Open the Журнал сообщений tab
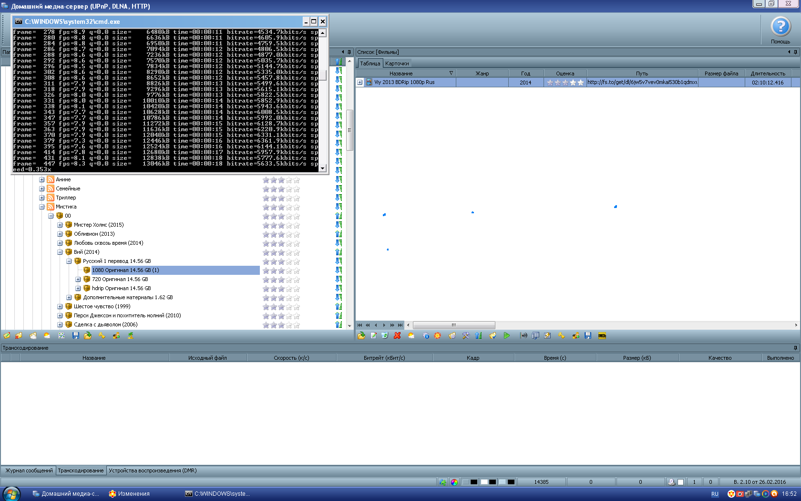 click(29, 470)
